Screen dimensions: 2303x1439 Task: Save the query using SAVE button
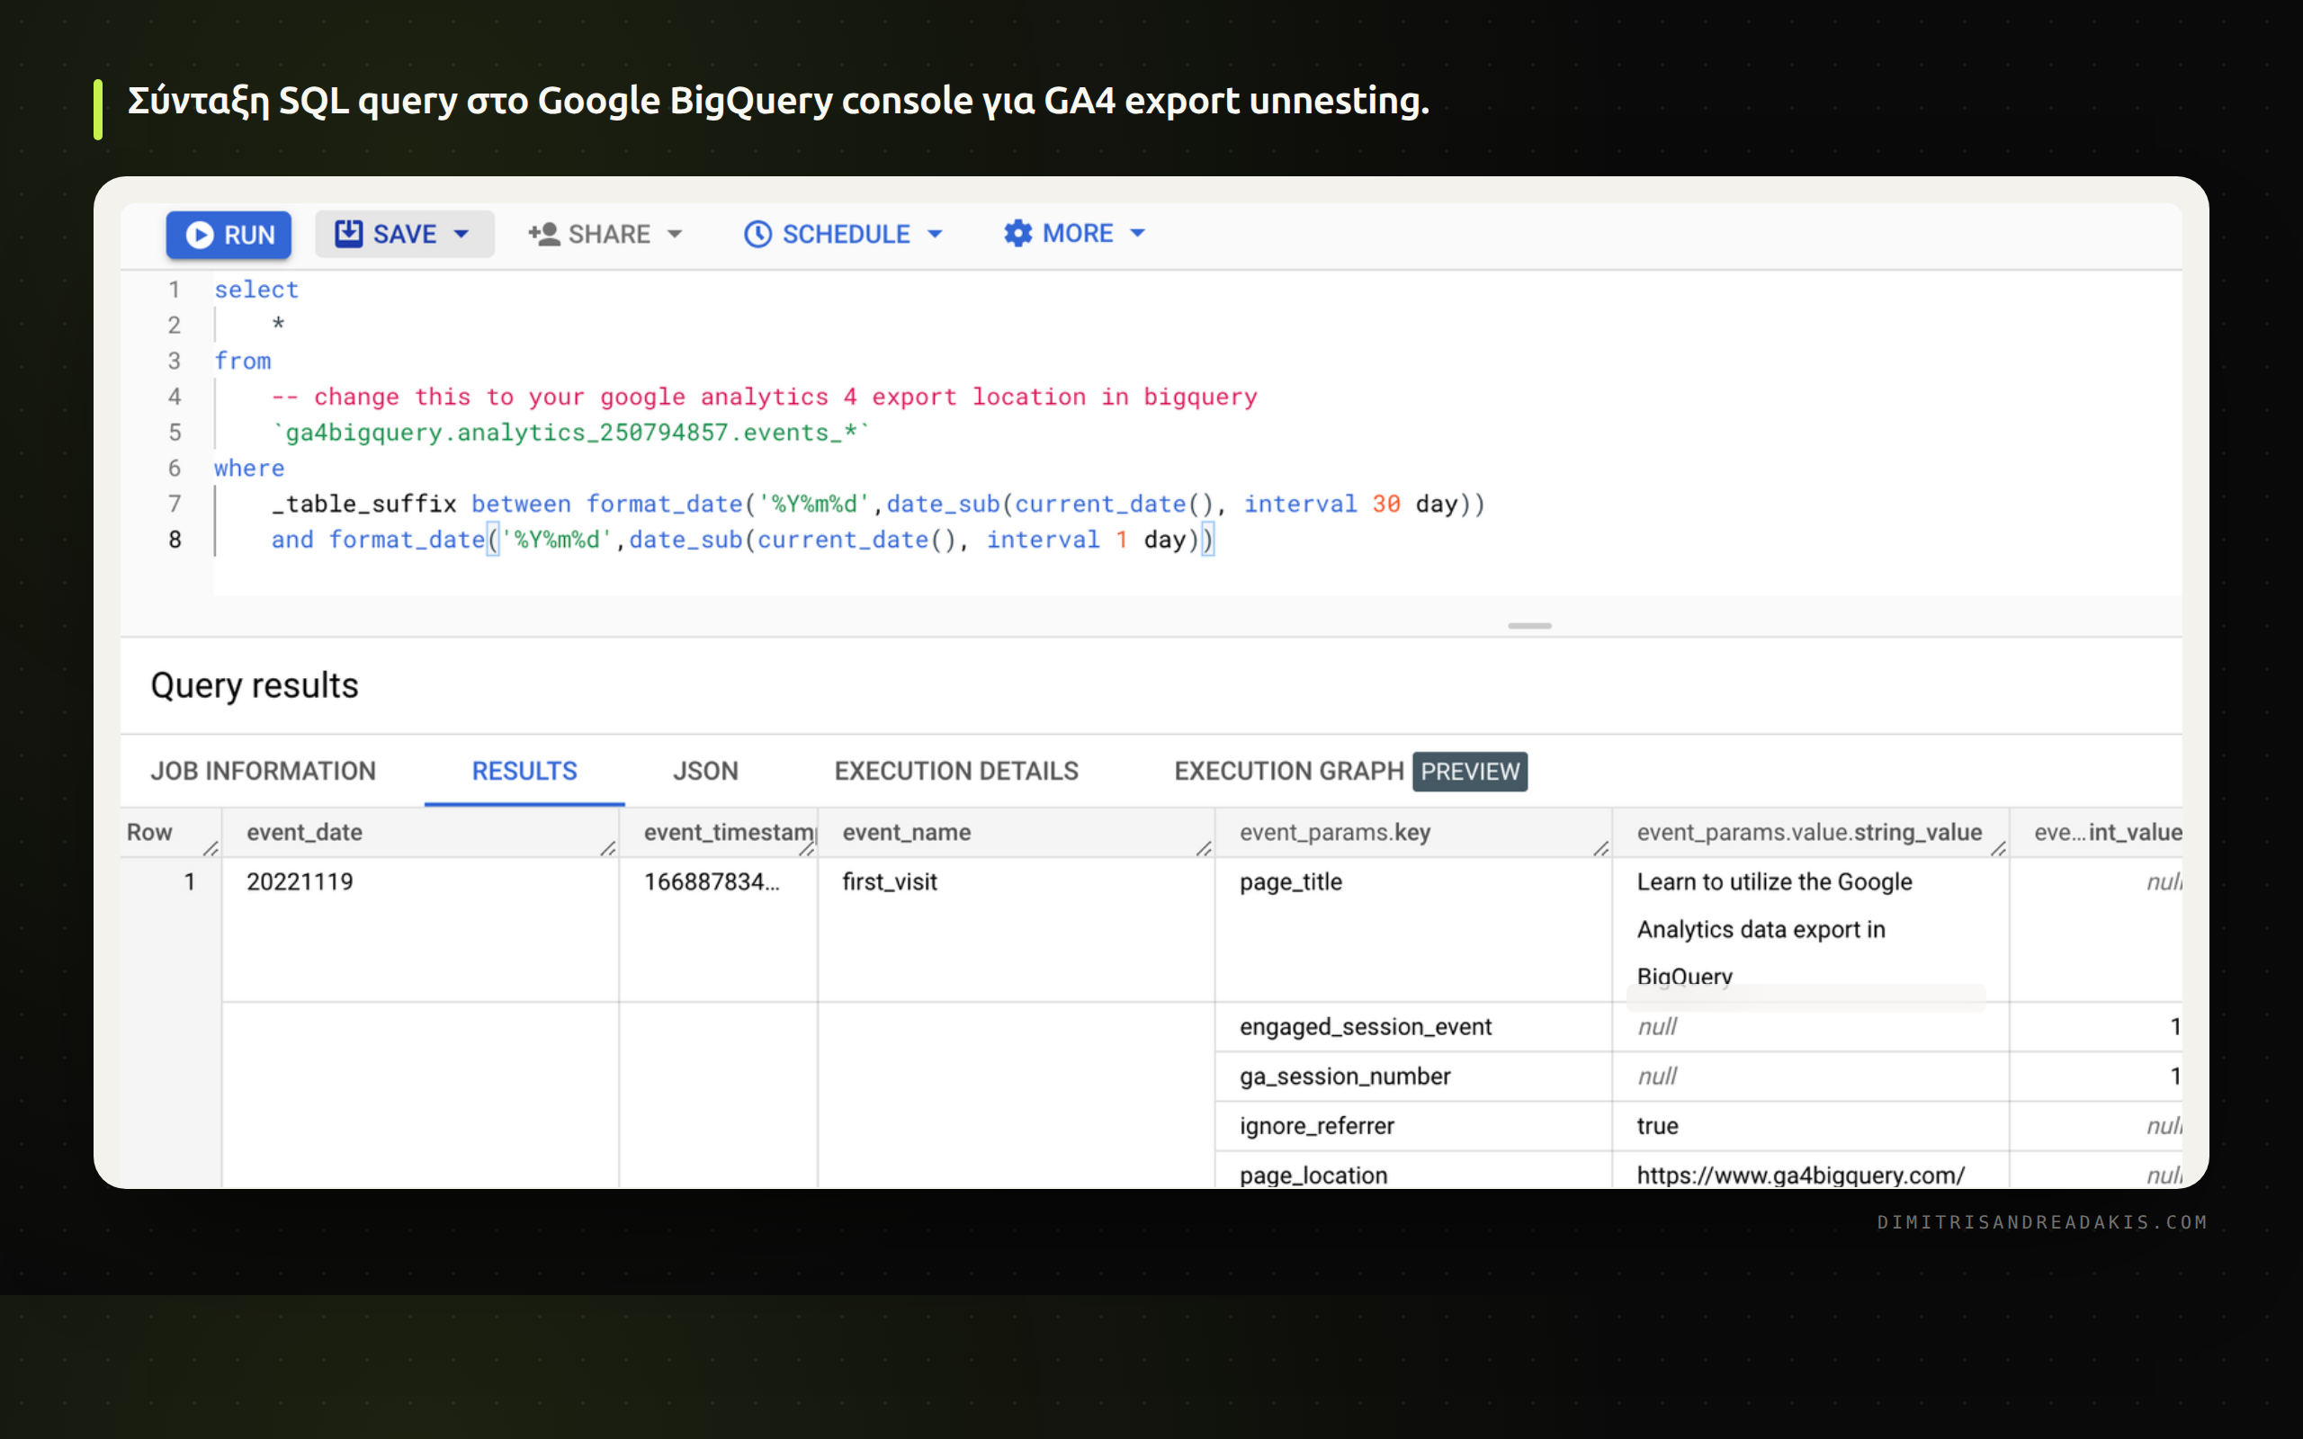[x=405, y=234]
